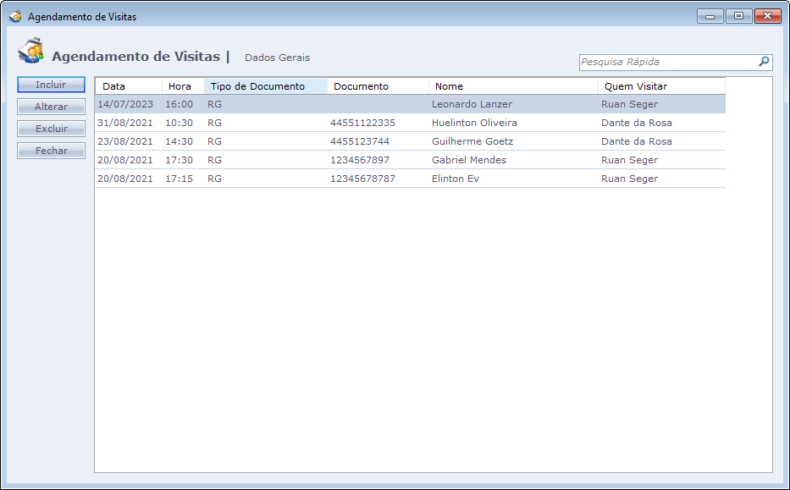790x490 pixels.
Task: Click the Agendamento de Visitas header icon
Action: click(x=31, y=52)
